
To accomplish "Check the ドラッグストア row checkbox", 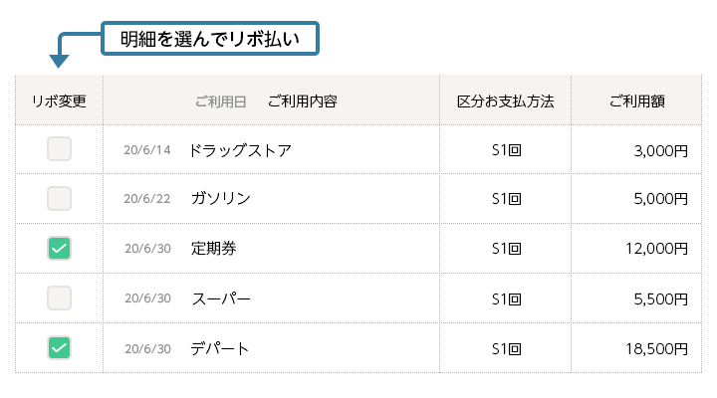I will click(59, 149).
